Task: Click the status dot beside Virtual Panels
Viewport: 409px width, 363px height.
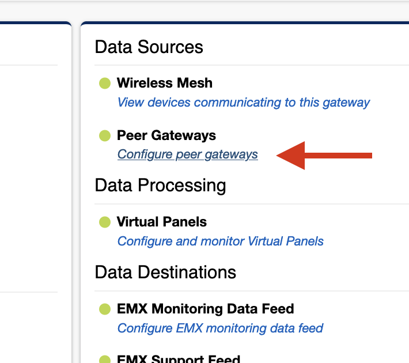Action: (105, 222)
